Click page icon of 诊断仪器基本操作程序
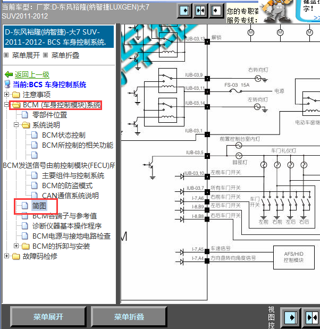 25,226
